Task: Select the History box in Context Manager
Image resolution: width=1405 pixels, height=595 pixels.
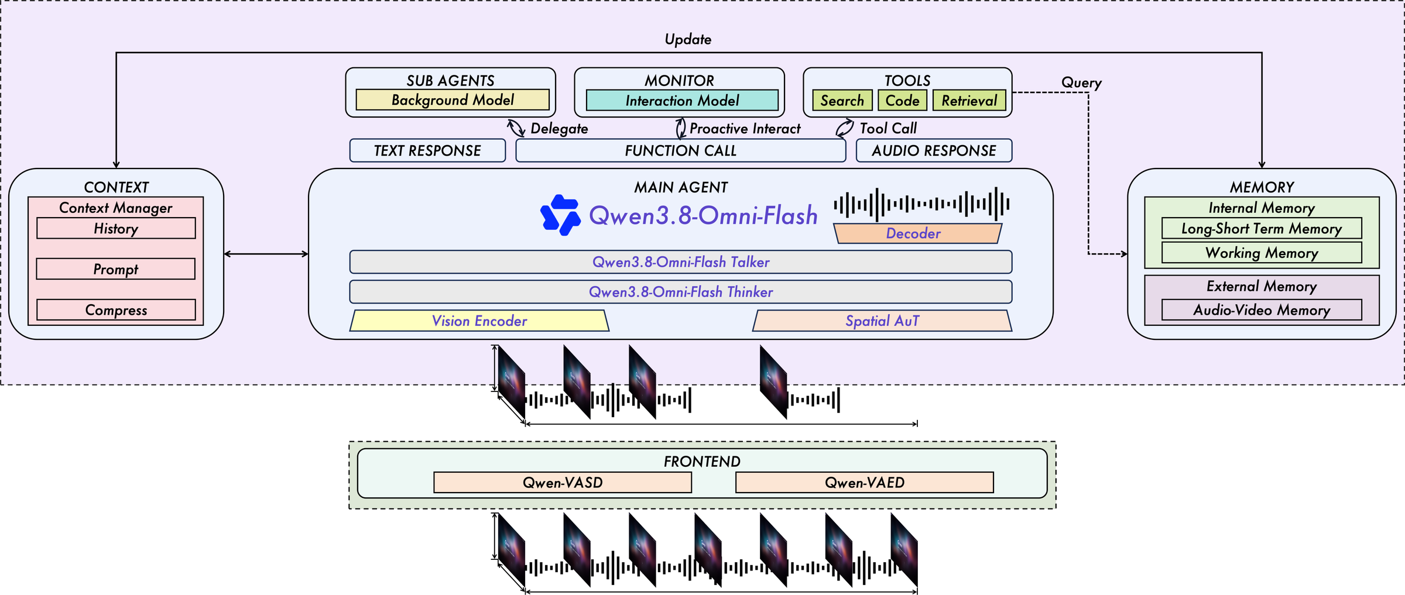Action: (116, 228)
